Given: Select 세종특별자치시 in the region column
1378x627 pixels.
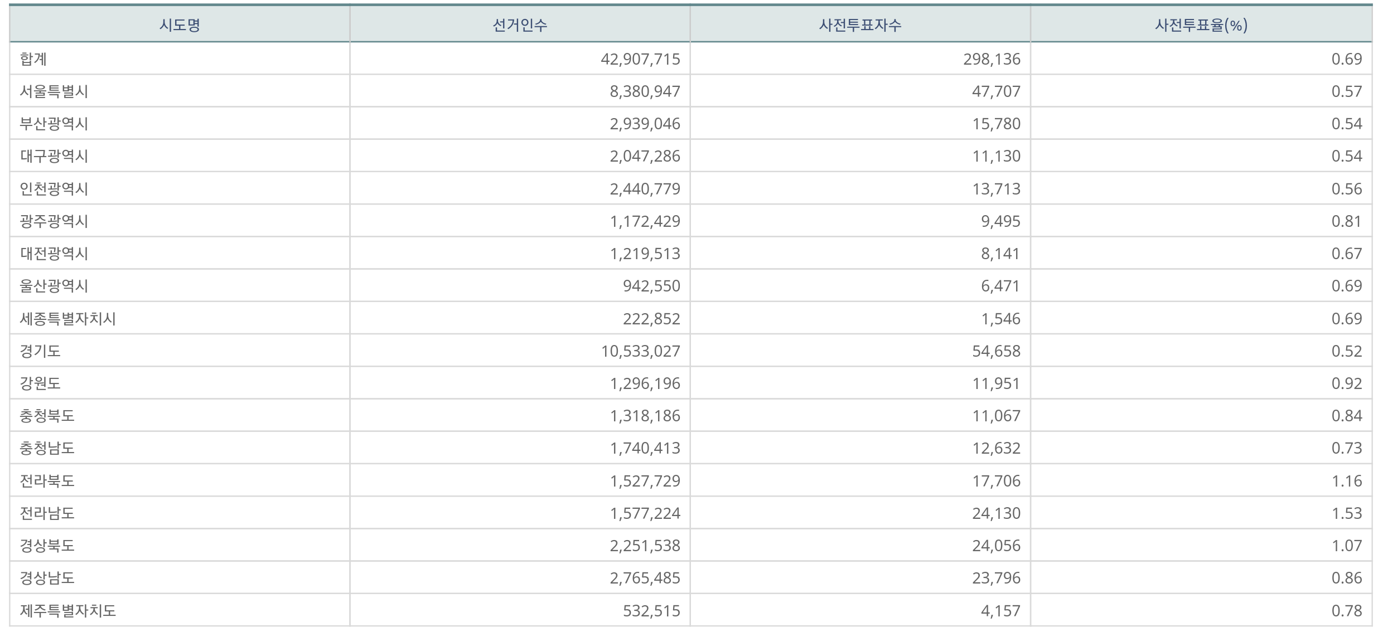Looking at the screenshot, I should (x=68, y=319).
